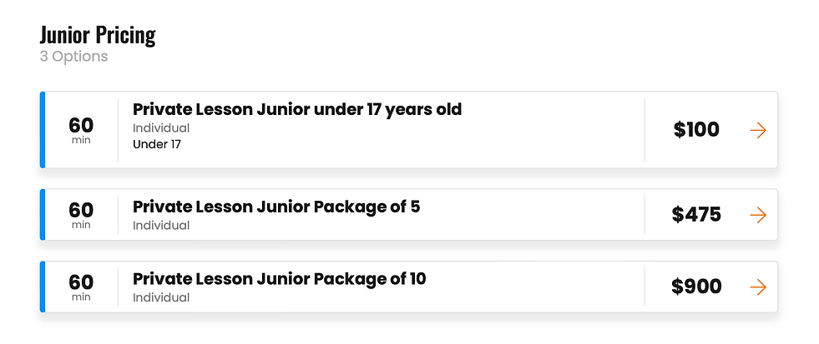Image resolution: width=819 pixels, height=344 pixels.
Task: Click the blue accent bar on the $100 card
Action: (x=43, y=130)
